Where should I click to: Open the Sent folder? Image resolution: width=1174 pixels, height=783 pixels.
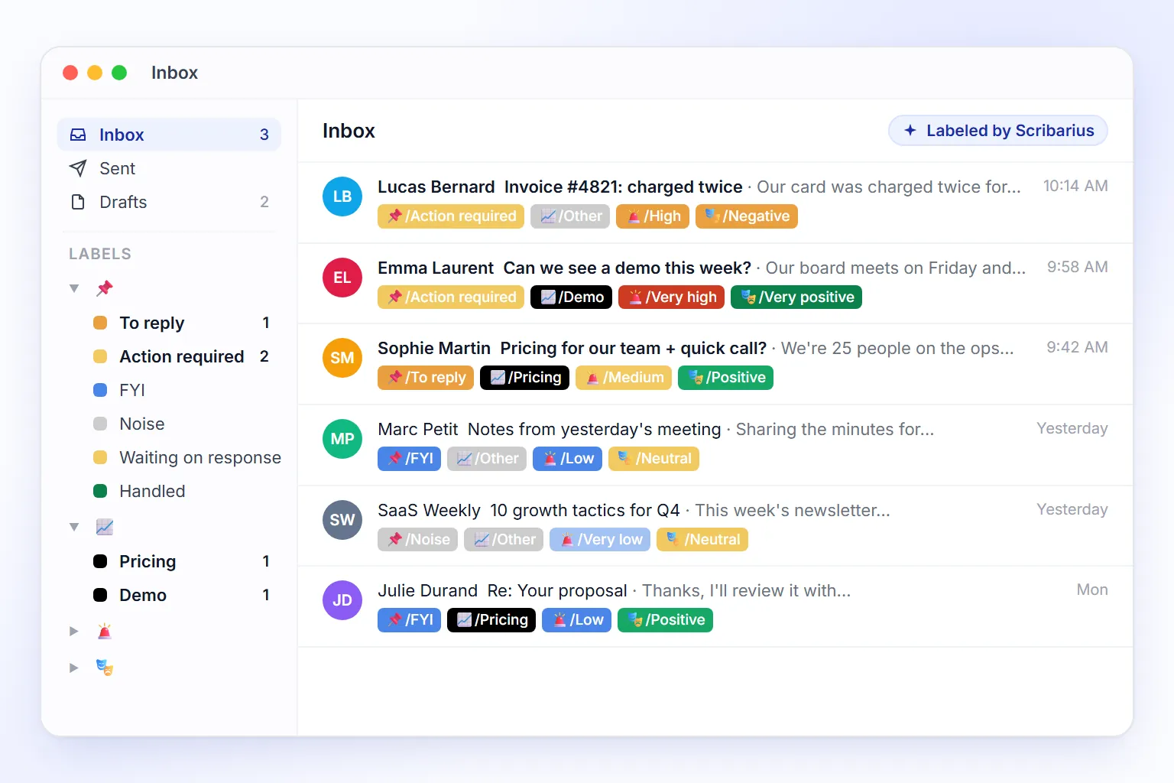click(169, 168)
